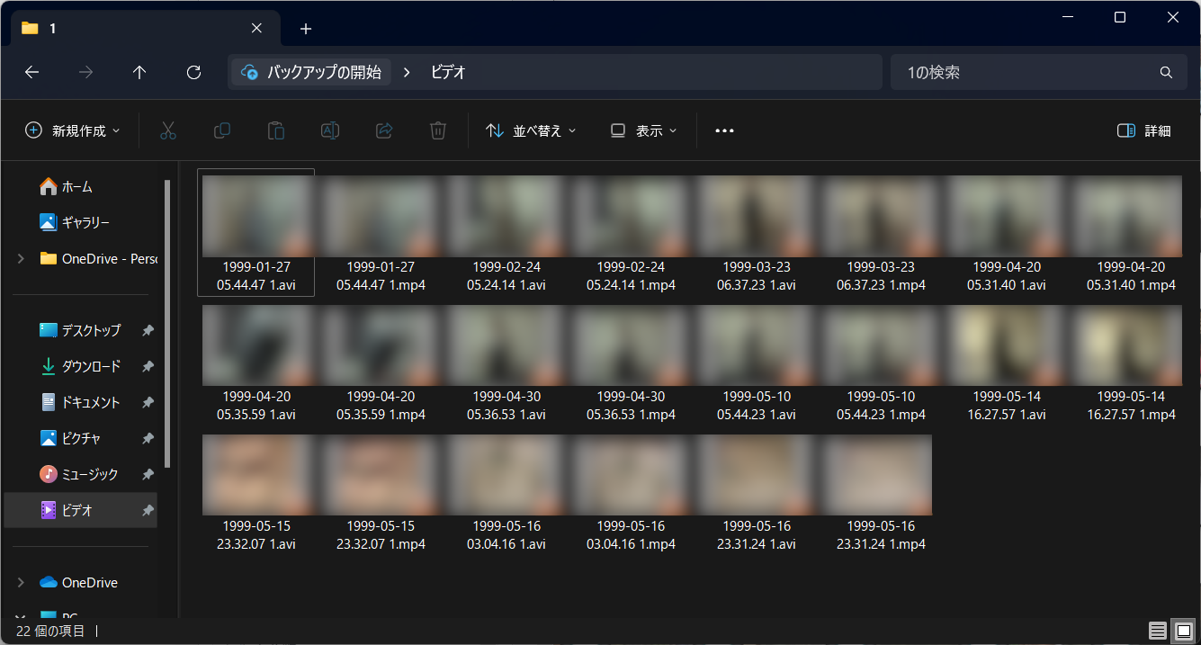
Task: Refresh the folder with reload icon
Action: (x=193, y=73)
